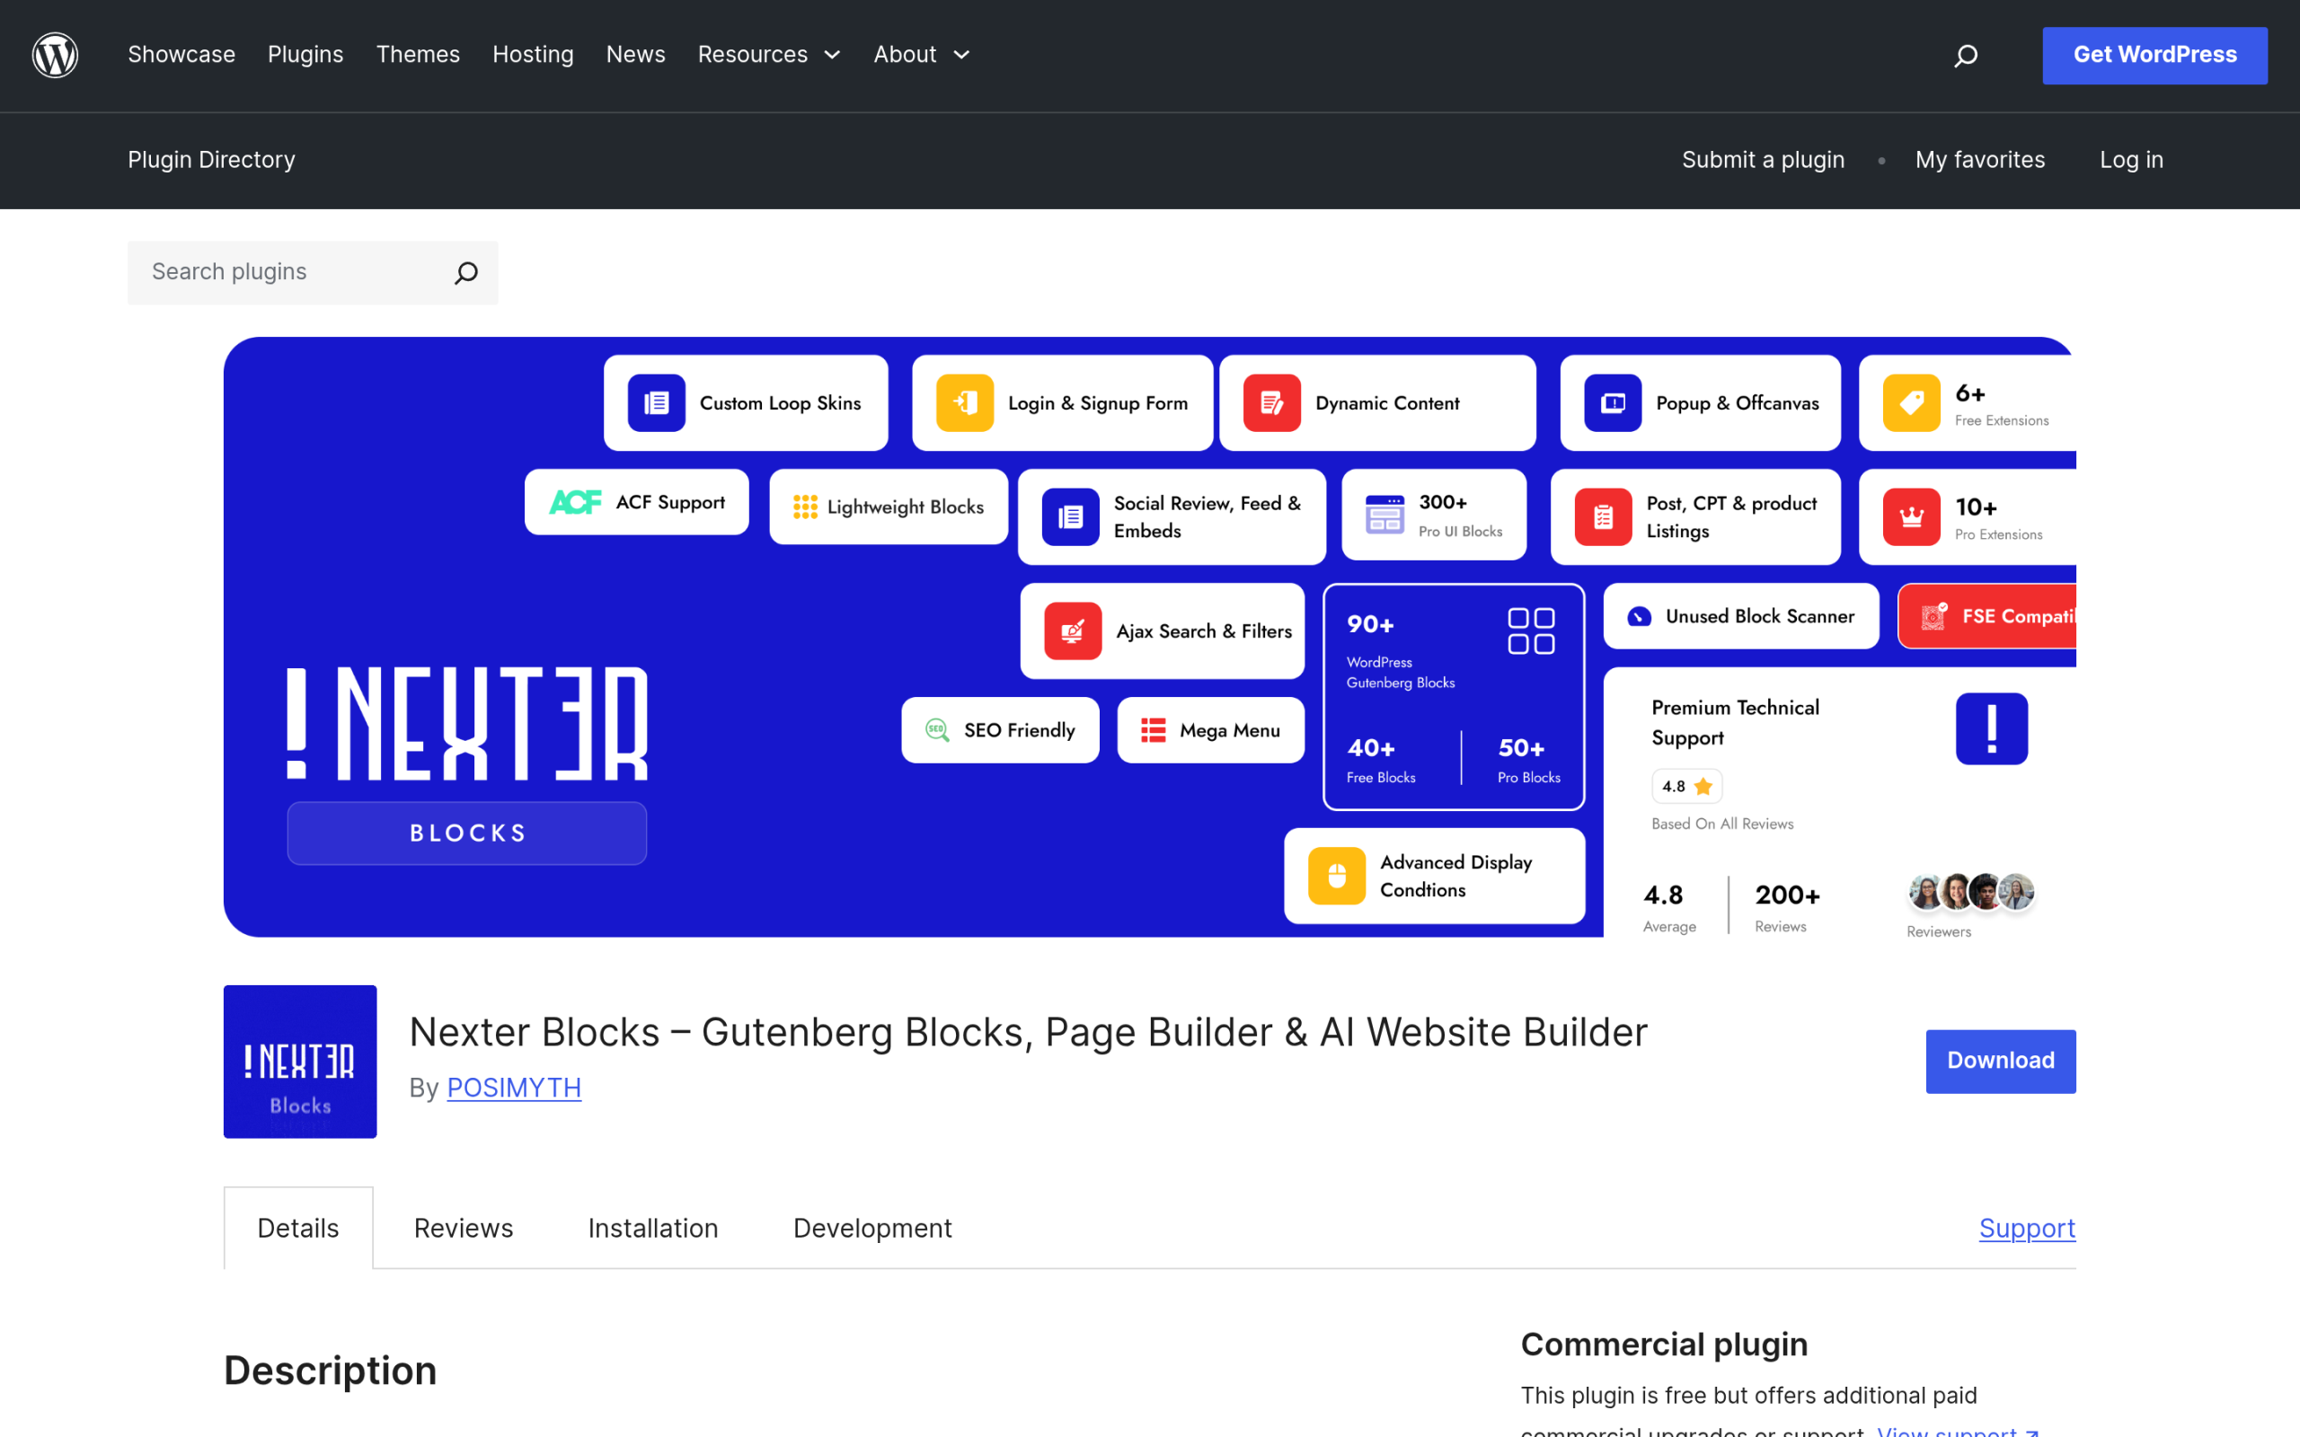Click the Ajax Search & Filters icon
Image resolution: width=2300 pixels, height=1437 pixels.
coord(1073,631)
